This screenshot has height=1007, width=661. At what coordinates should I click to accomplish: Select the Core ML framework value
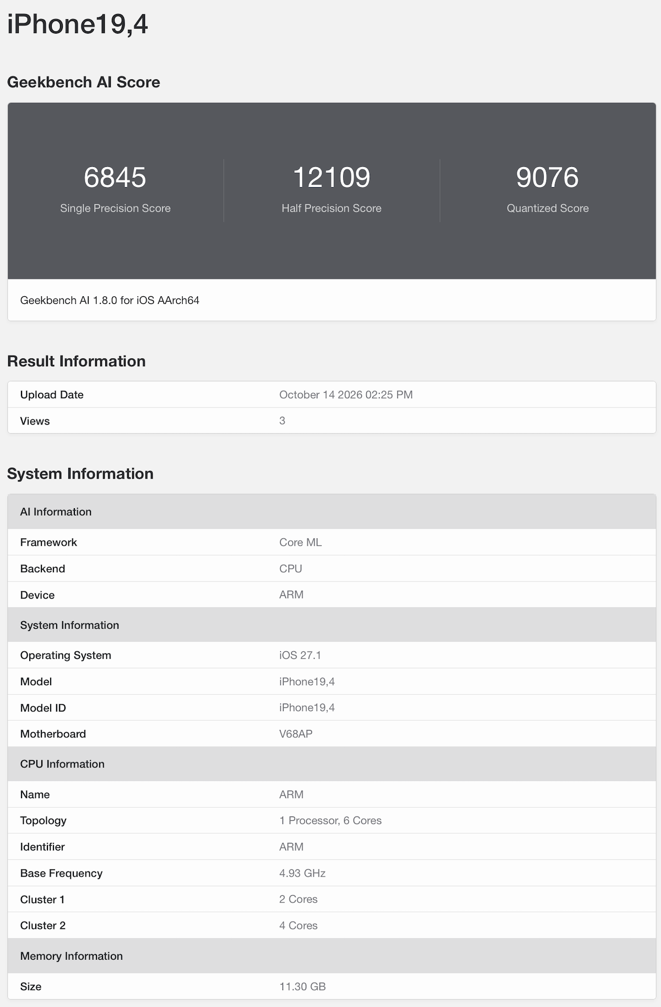coord(300,542)
